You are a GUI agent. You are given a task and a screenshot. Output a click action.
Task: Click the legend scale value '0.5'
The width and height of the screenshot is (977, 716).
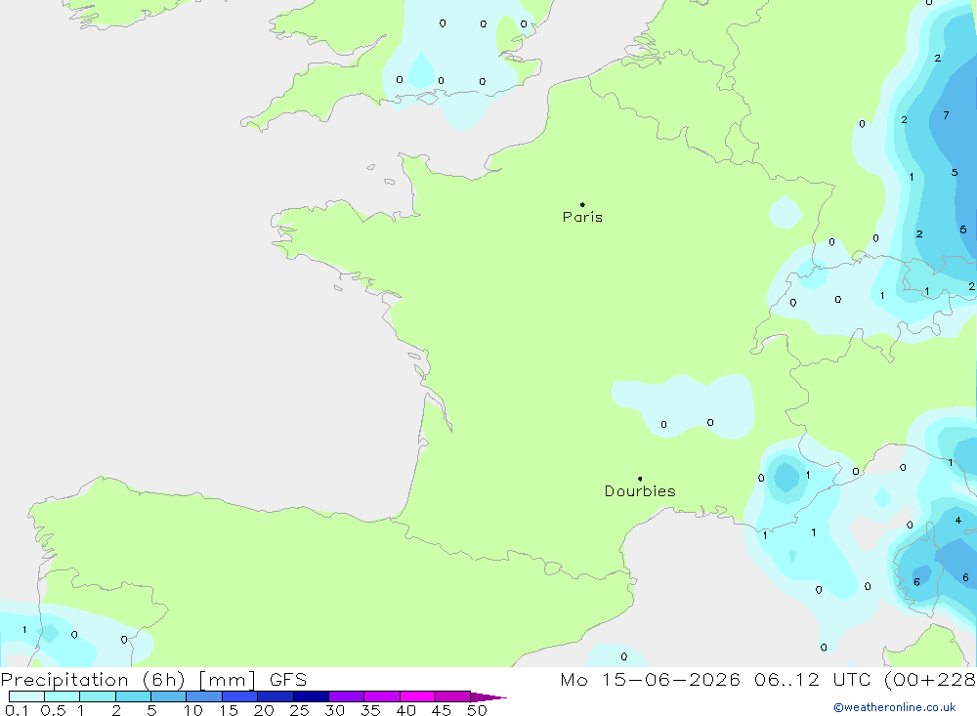click(x=53, y=710)
